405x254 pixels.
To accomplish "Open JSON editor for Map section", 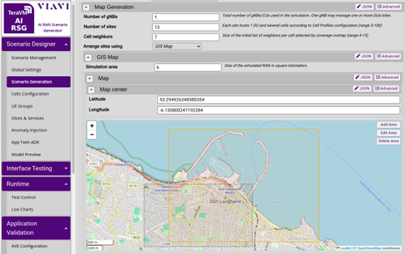I will click(x=363, y=77).
